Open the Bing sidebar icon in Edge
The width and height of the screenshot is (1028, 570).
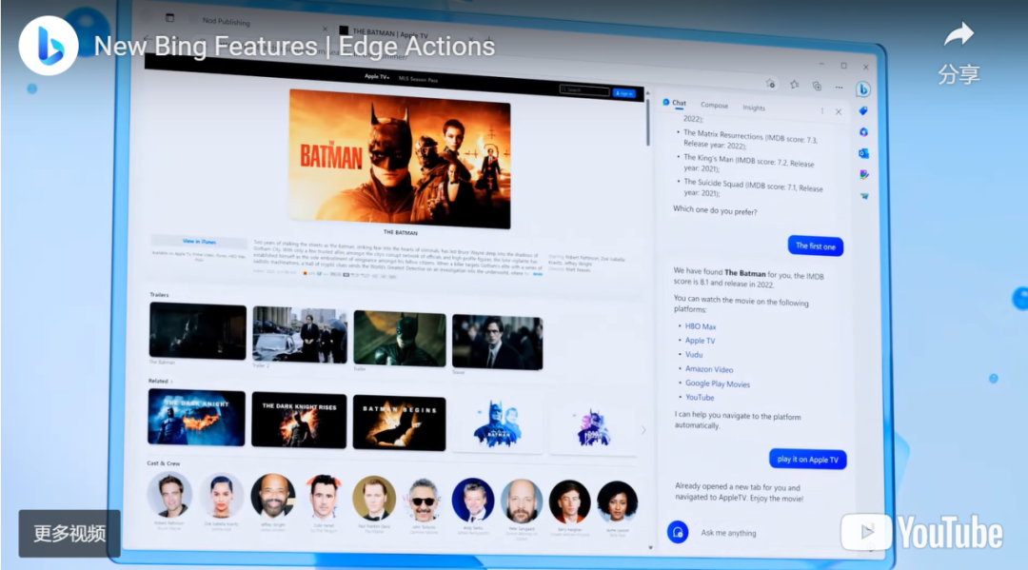point(862,89)
